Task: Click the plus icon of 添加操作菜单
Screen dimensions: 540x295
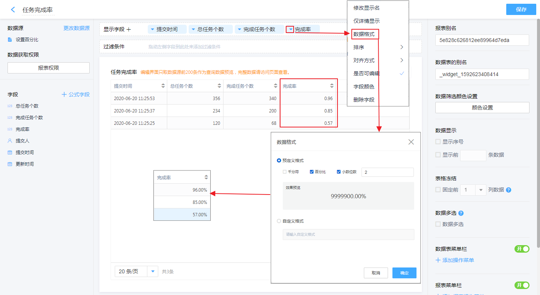Action: pyautogui.click(x=438, y=260)
